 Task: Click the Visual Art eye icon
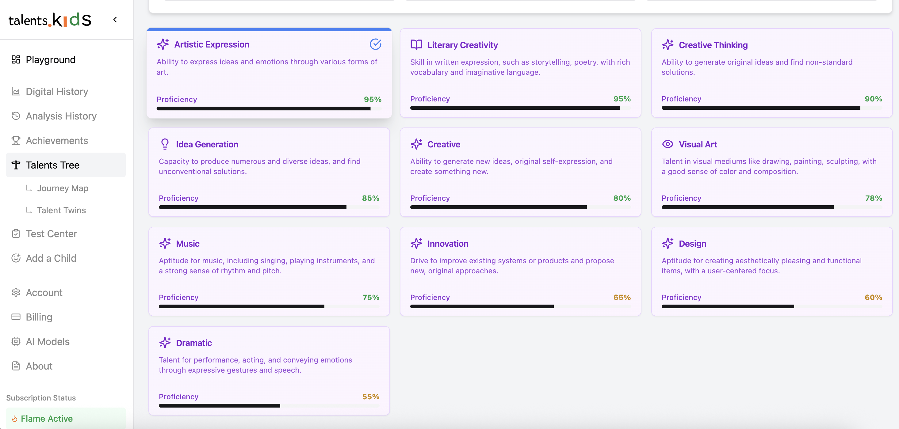click(668, 144)
